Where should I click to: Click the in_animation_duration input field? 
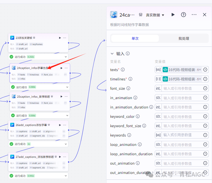tap(182, 107)
